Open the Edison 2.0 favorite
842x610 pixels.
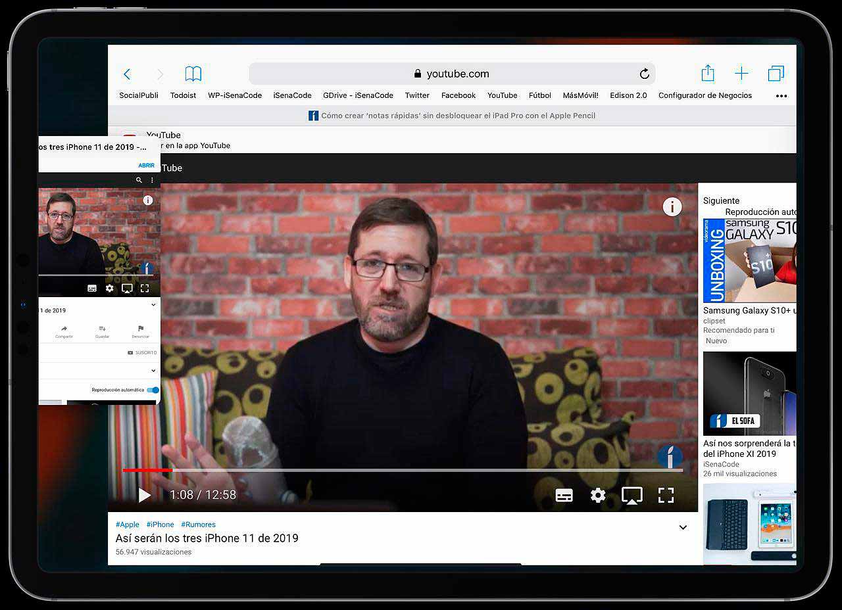(628, 95)
